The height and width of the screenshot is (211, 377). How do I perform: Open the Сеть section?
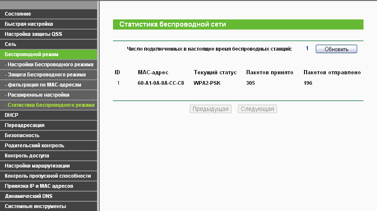click(48, 44)
